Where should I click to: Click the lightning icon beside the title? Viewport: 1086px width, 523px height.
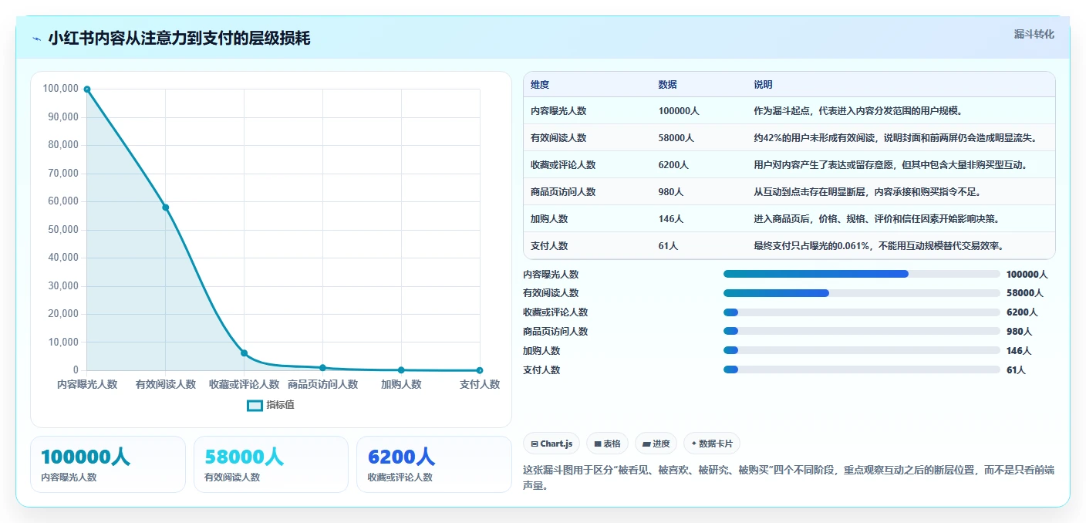[36, 39]
